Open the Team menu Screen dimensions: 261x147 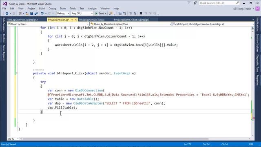coord(63,9)
